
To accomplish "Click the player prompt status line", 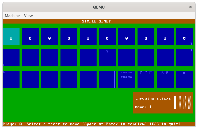I will (92, 124).
